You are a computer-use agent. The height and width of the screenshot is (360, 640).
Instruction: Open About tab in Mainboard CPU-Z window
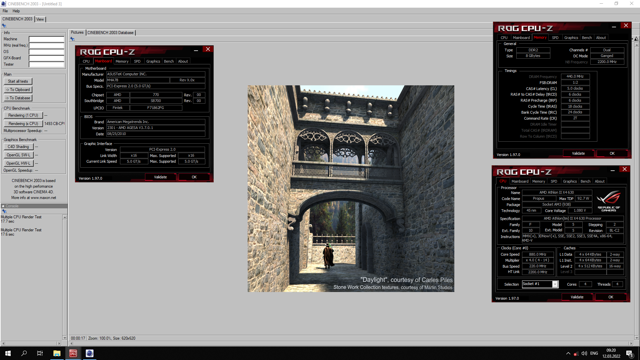pos(183,61)
